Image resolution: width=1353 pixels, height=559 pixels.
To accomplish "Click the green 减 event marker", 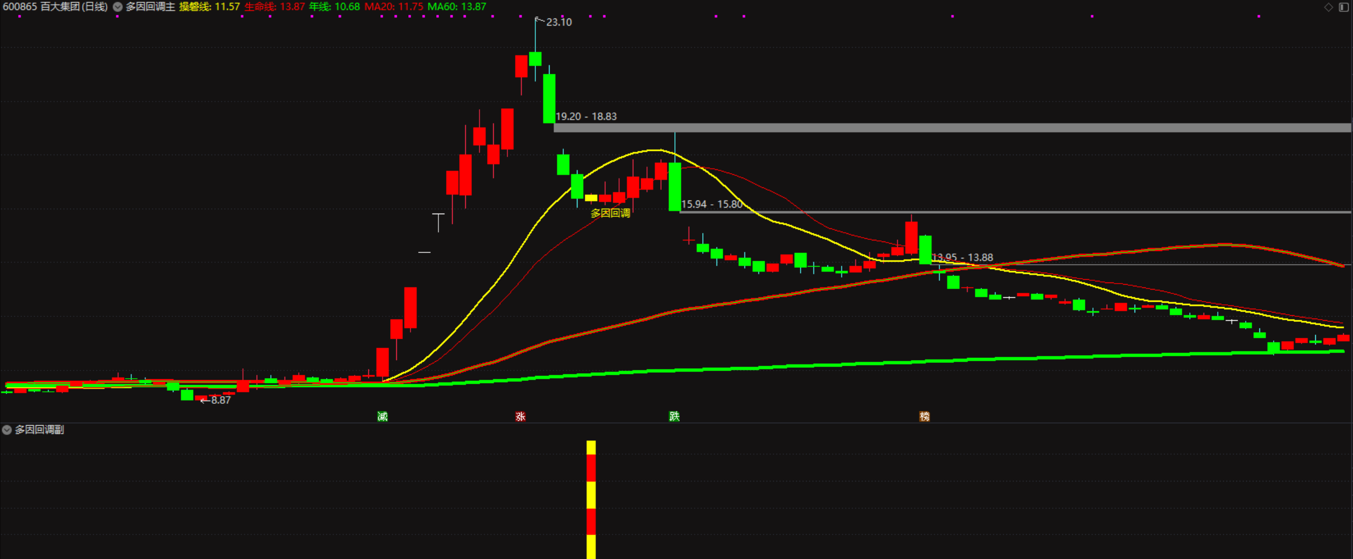I will 383,416.
